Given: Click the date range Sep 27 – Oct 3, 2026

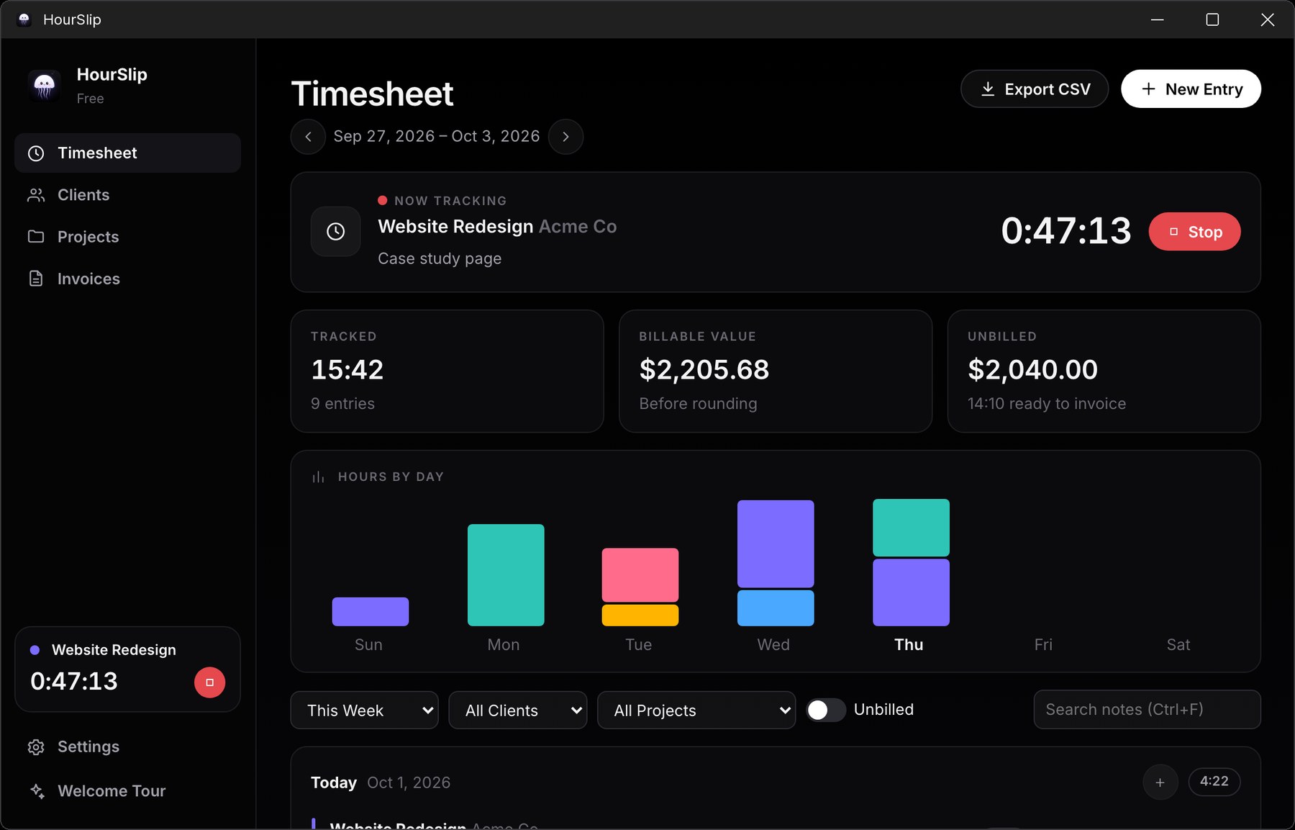Looking at the screenshot, I should [x=437, y=137].
